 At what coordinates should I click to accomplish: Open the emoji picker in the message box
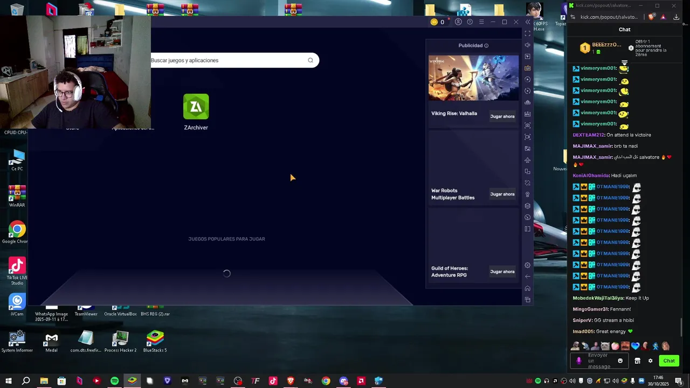[x=620, y=361]
